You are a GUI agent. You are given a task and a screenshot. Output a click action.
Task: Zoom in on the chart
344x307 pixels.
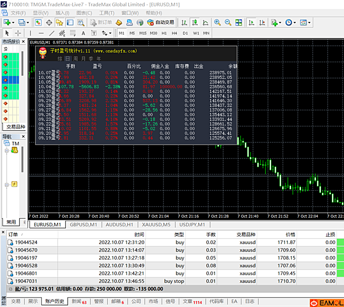click(x=217, y=23)
